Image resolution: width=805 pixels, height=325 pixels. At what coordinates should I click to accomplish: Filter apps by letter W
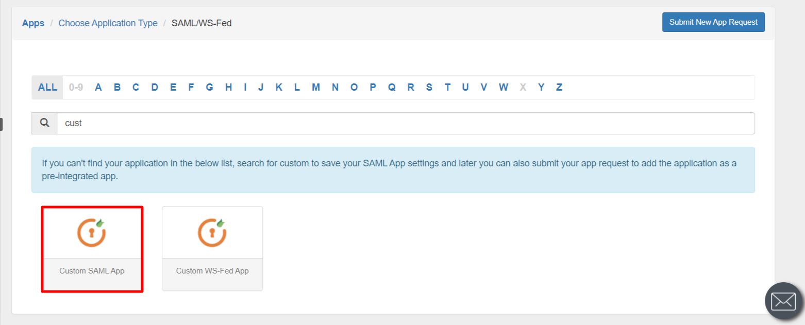point(504,87)
